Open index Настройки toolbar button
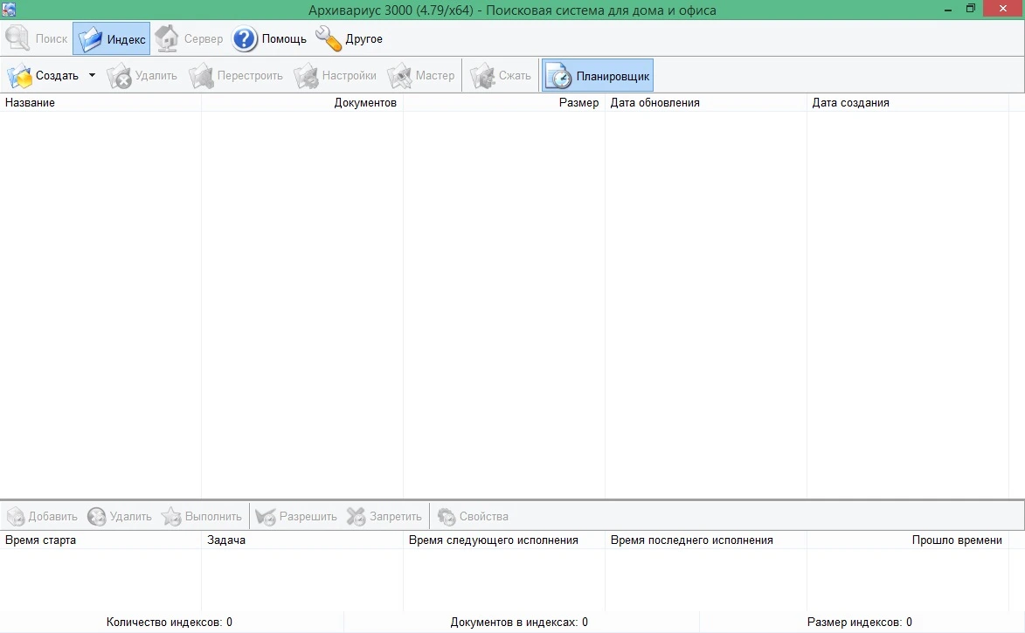Screen dimensions: 1025x633 [335, 76]
